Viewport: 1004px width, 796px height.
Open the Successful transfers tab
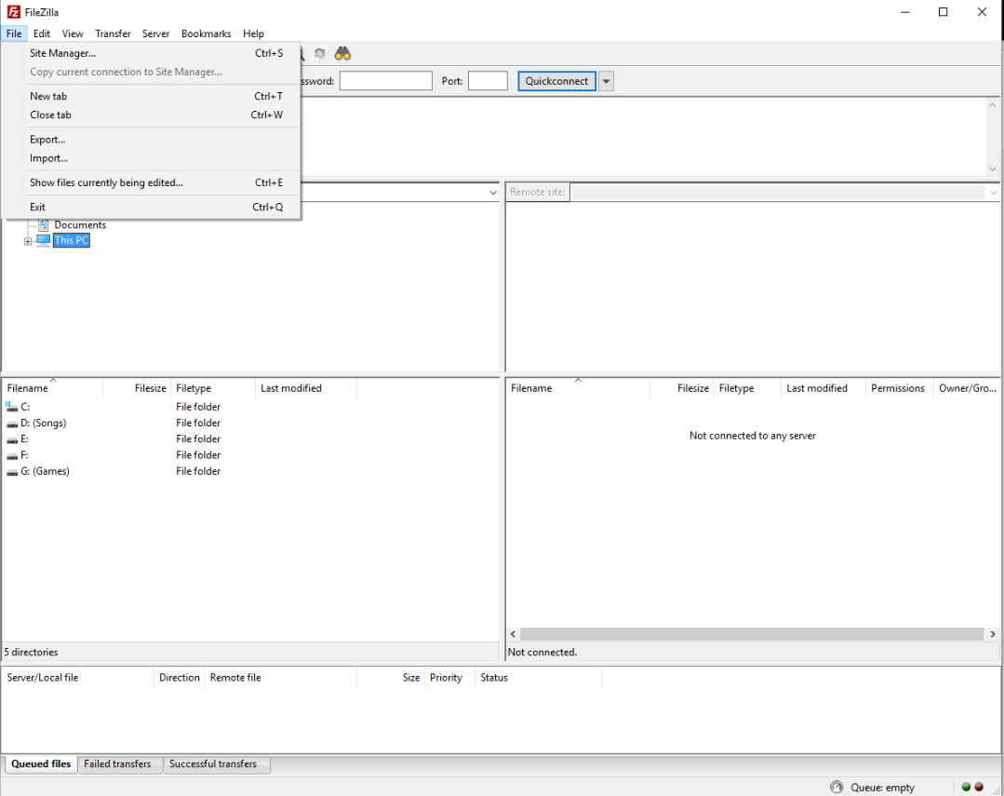(x=213, y=764)
